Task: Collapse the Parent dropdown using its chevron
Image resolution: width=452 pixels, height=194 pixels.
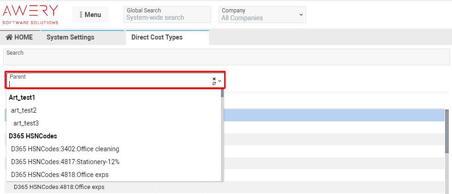Action: (x=220, y=81)
